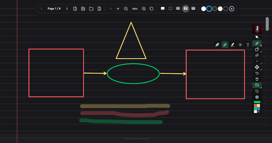Choose white background color swatch
The image size is (272, 143).
click(x=204, y=9)
